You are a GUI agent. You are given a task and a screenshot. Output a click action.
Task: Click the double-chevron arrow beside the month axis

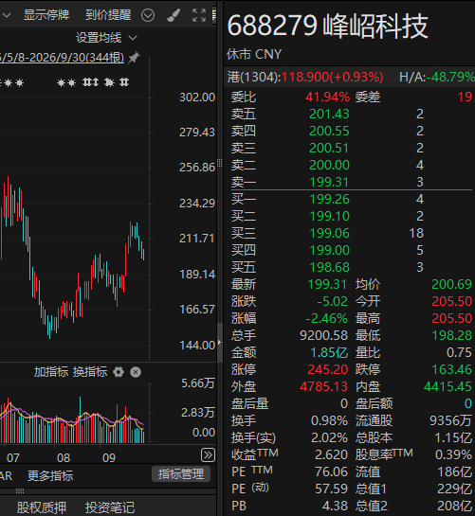click(208, 455)
